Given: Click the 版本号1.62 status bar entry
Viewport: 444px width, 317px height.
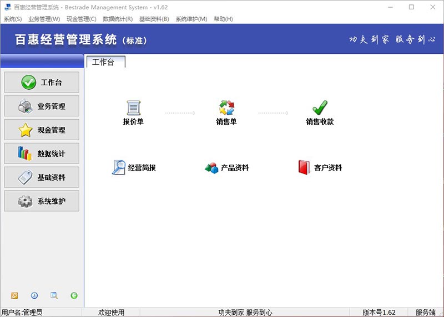Looking at the screenshot, I should pos(379,313).
